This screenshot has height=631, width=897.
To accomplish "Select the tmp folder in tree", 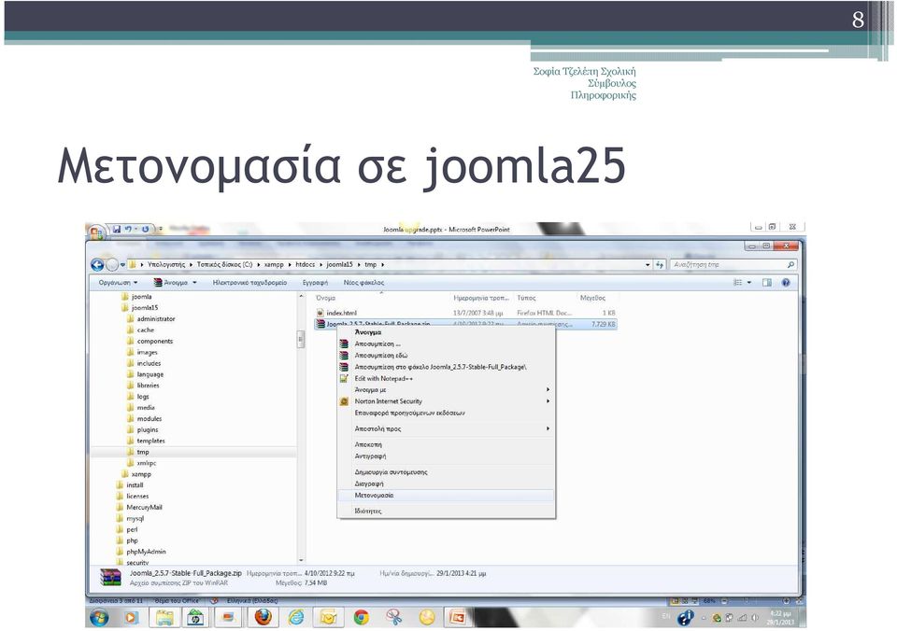I will click(x=142, y=452).
